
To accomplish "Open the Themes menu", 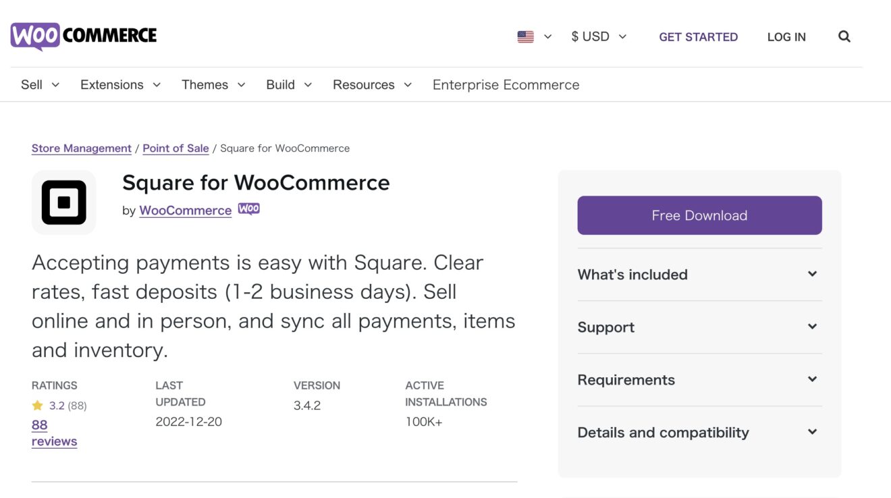I will (205, 84).
